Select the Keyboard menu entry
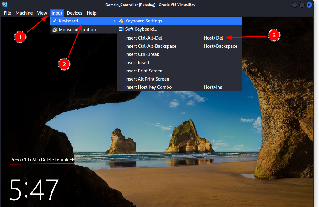The width and height of the screenshot is (319, 207). click(83, 21)
